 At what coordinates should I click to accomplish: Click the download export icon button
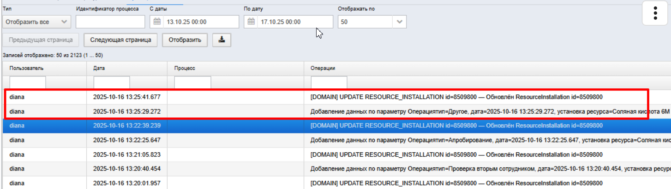pos(222,40)
